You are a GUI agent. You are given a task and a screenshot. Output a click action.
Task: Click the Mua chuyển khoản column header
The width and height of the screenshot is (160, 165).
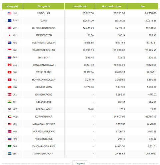click(x=111, y=6)
